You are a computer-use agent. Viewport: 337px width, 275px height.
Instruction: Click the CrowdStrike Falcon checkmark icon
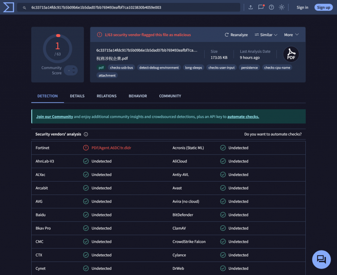[x=223, y=242]
